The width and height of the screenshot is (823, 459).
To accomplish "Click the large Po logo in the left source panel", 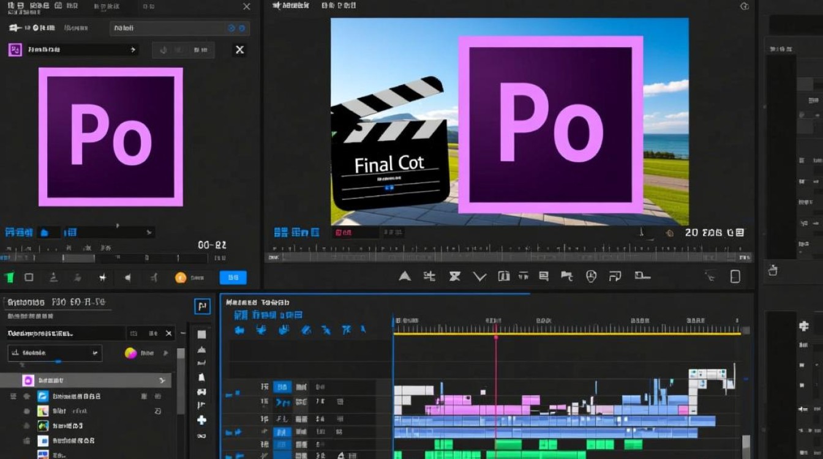I will (x=111, y=136).
